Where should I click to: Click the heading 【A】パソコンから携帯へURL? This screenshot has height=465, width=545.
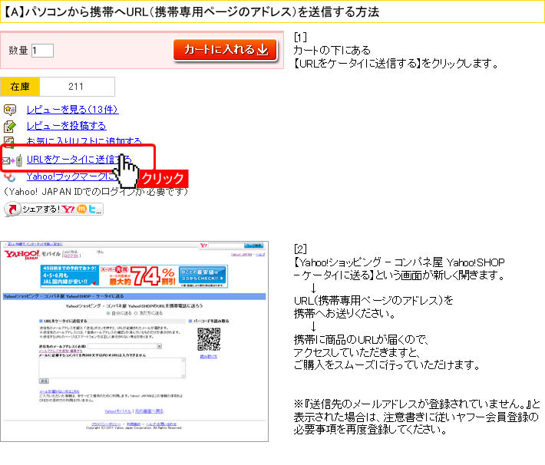coord(191,12)
